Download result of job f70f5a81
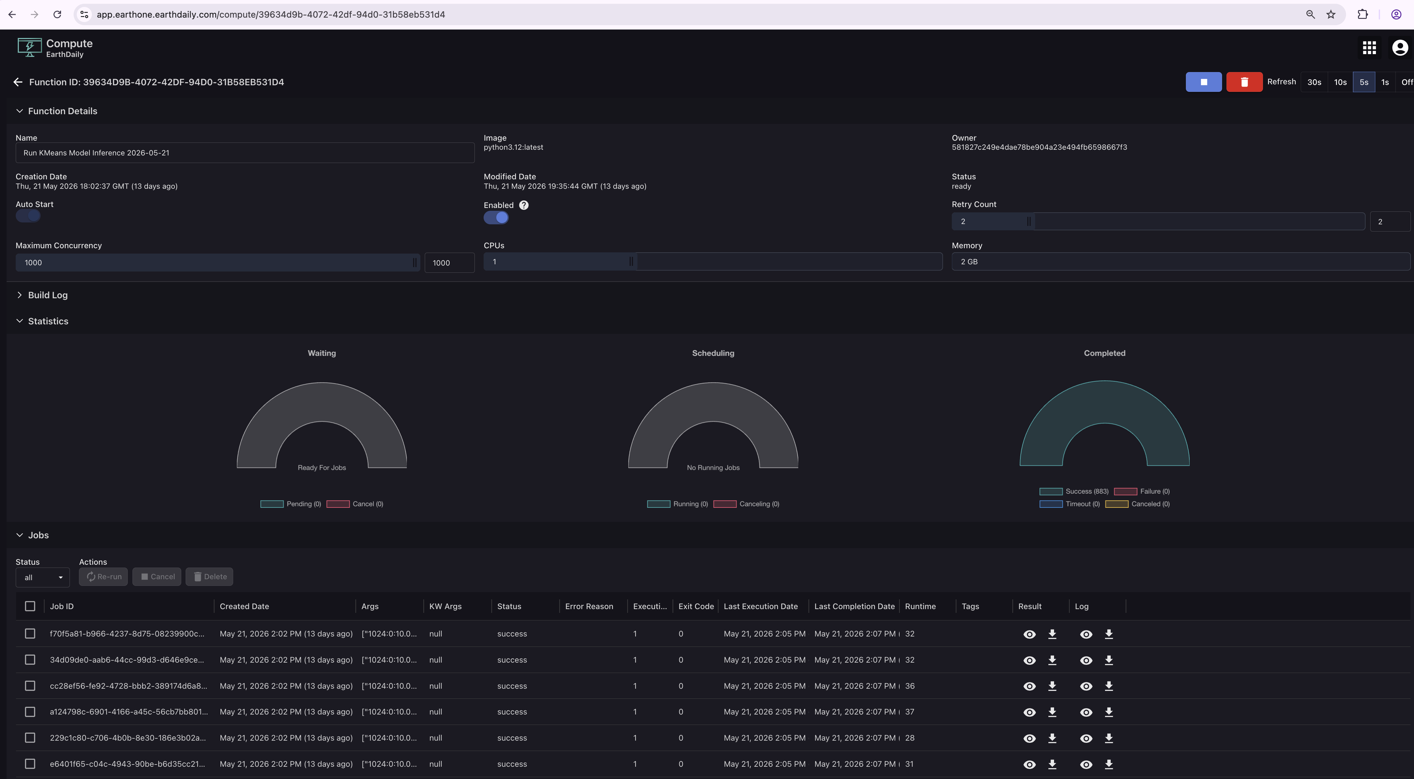Viewport: 1414px width, 779px height. (1052, 634)
